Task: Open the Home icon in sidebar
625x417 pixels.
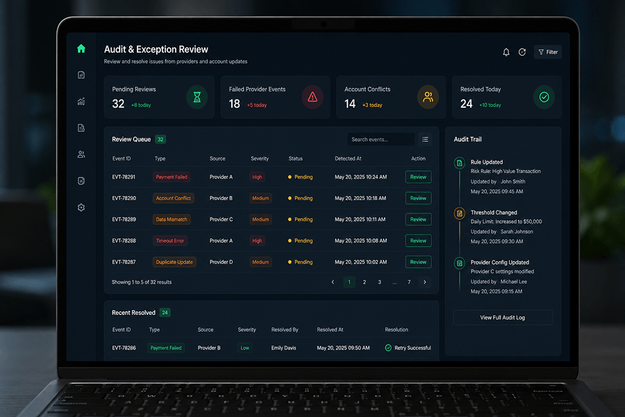Action: click(81, 49)
